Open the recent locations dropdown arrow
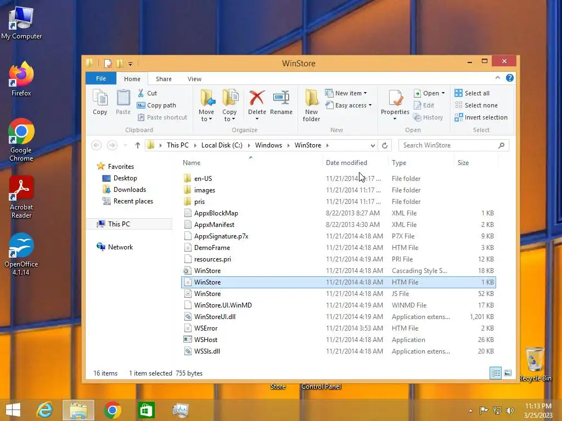This screenshot has height=421, width=562. [125, 145]
